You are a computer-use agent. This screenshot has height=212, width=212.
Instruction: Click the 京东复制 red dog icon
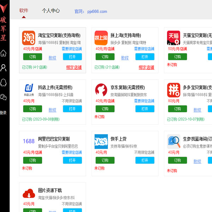click(101, 90)
